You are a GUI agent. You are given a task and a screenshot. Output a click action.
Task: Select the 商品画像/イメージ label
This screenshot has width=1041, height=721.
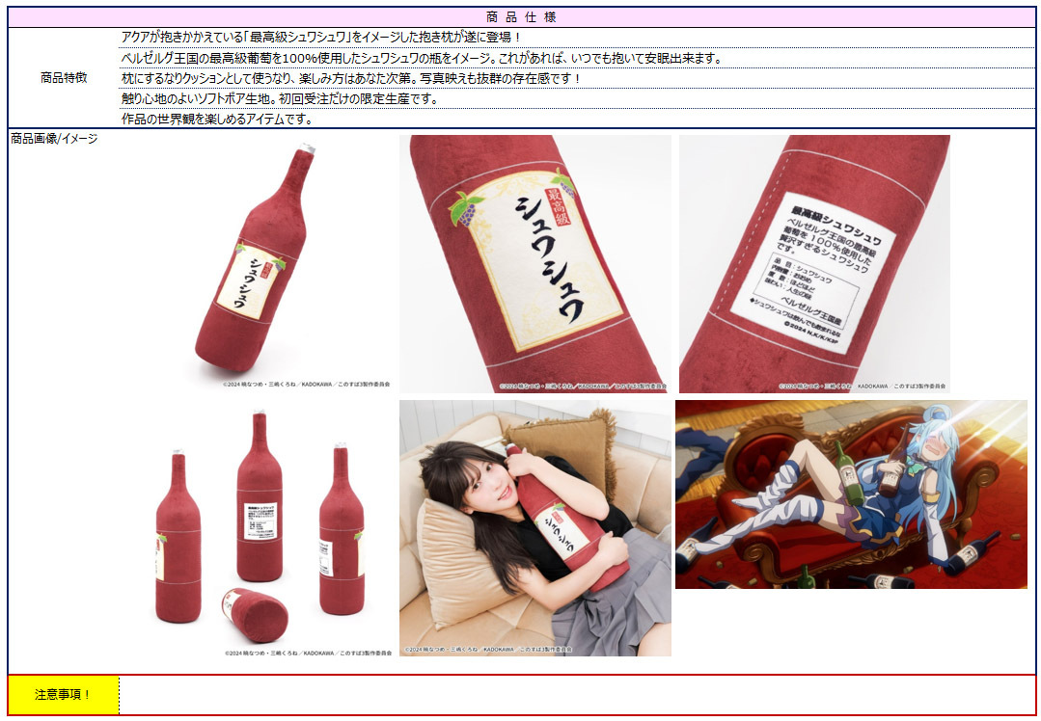(x=54, y=139)
